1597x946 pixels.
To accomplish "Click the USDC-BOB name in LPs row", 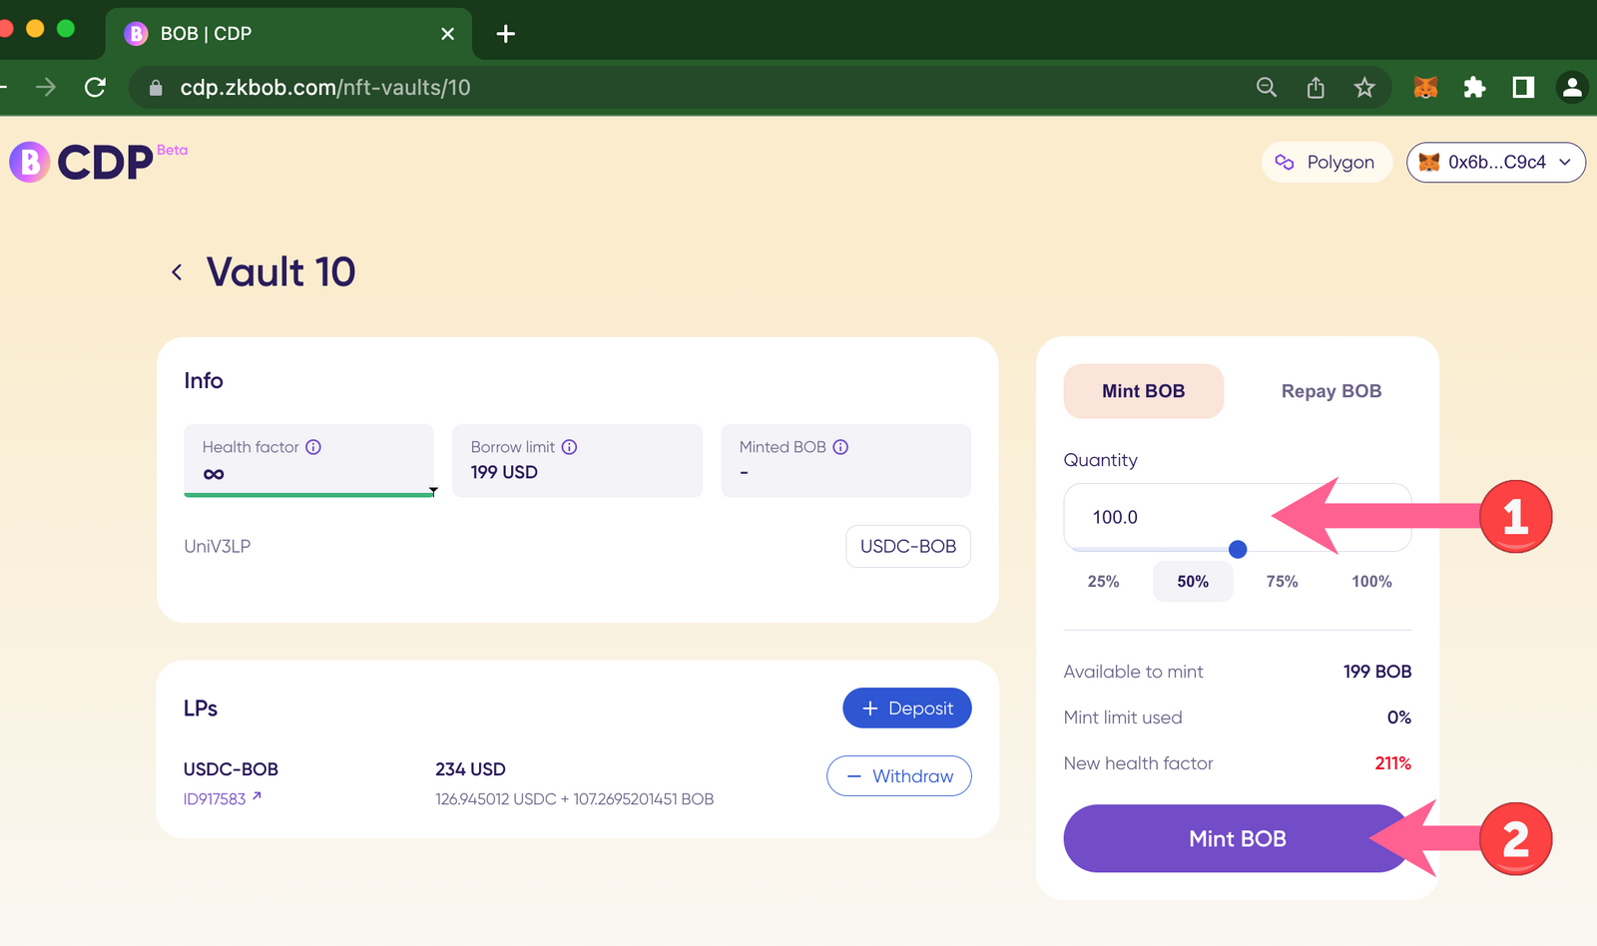I will tap(231, 769).
